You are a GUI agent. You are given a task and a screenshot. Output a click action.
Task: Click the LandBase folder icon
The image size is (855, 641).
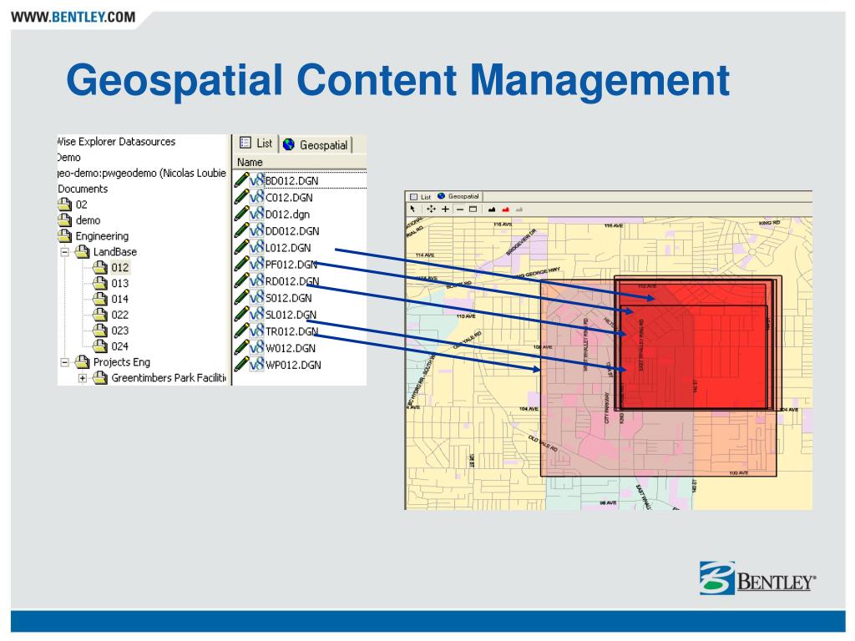coord(82,251)
